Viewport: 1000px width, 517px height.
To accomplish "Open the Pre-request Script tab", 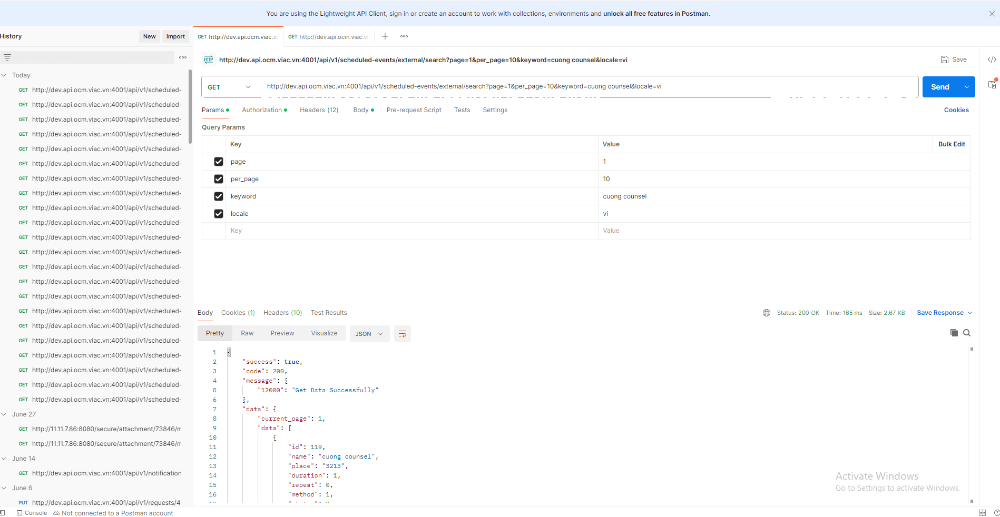I will [x=414, y=110].
